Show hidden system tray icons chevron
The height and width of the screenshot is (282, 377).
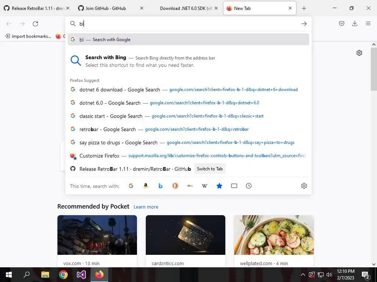tap(303, 275)
